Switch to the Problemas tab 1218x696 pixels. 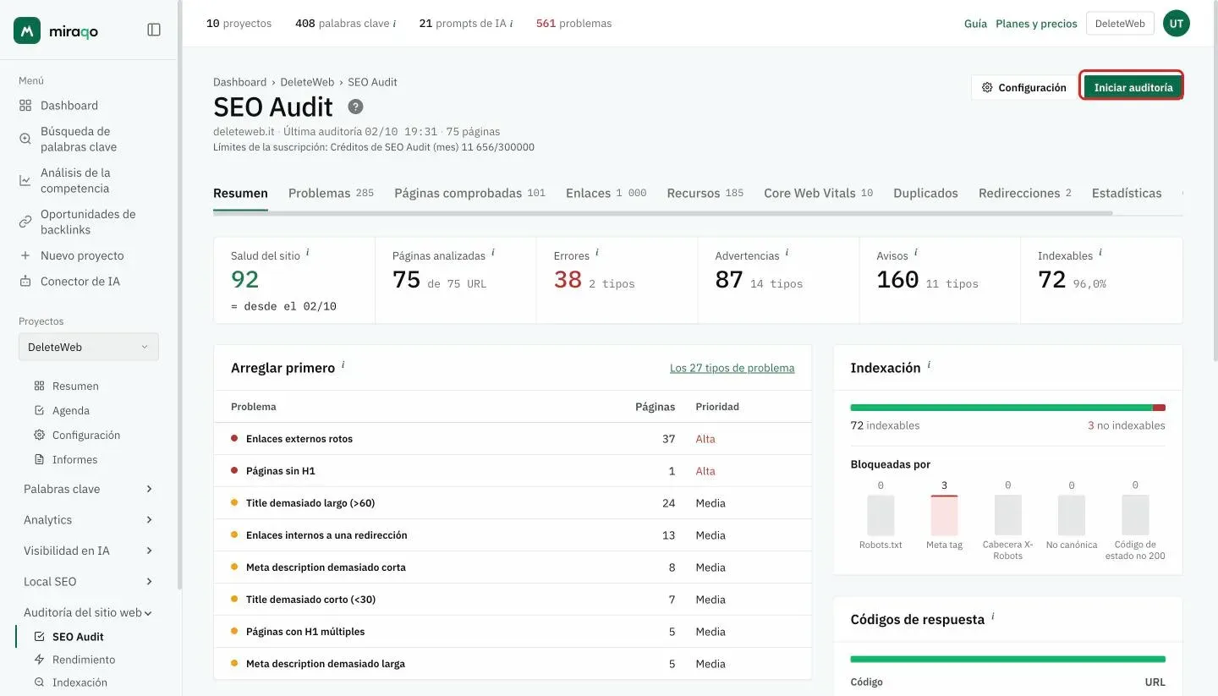click(x=331, y=193)
